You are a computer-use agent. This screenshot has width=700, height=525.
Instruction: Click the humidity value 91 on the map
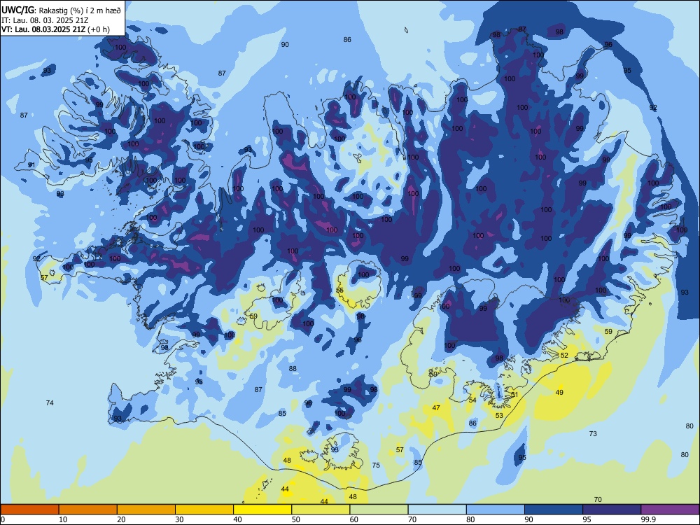click(x=31, y=164)
